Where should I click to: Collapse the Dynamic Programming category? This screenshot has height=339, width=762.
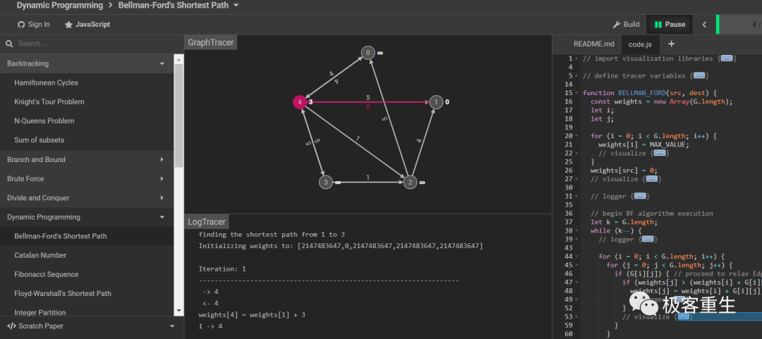pyautogui.click(x=162, y=217)
